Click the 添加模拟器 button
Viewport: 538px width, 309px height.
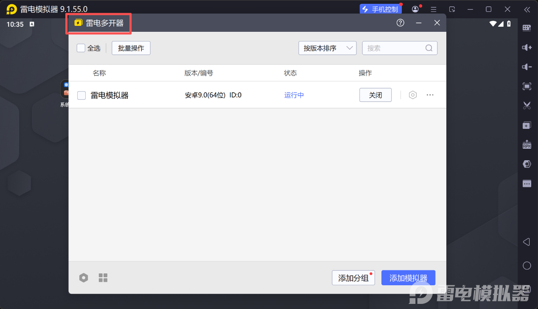408,278
